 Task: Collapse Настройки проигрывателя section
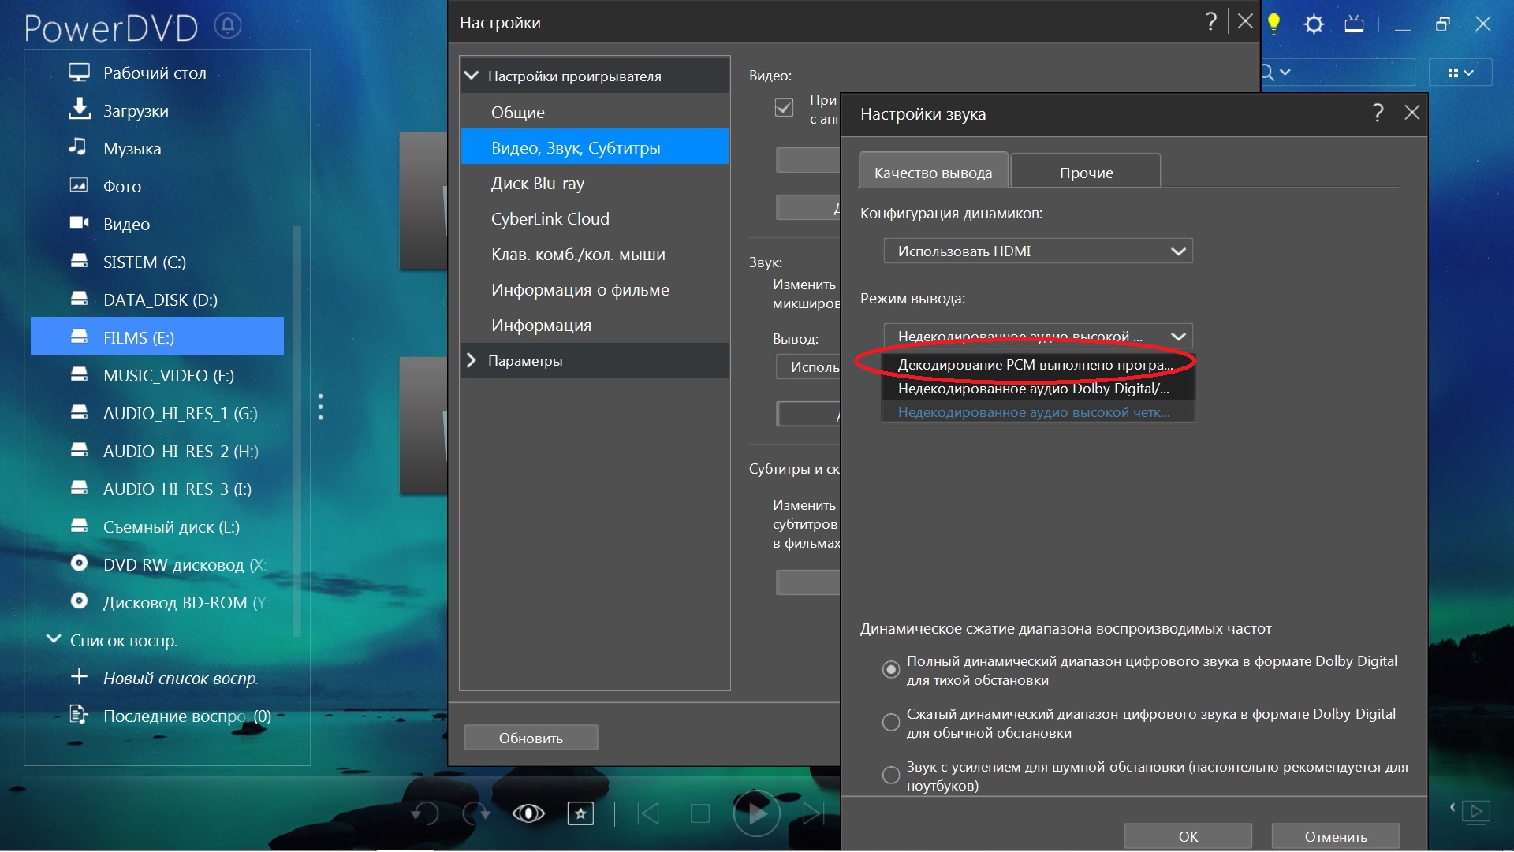click(472, 76)
